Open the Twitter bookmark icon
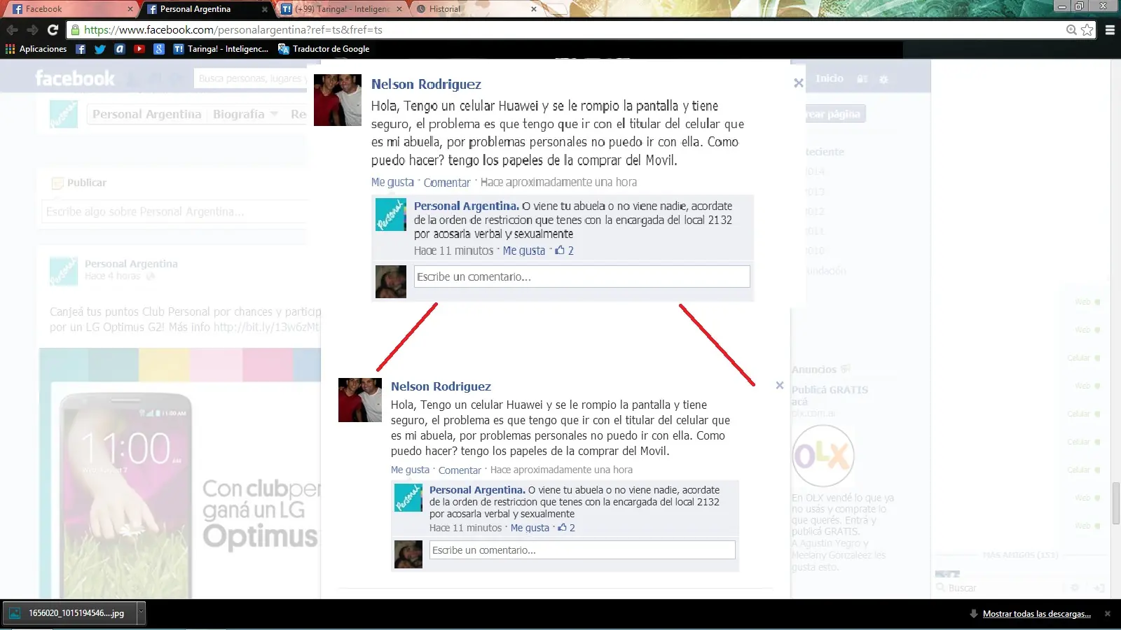Viewport: 1121px width, 630px height. [100, 49]
